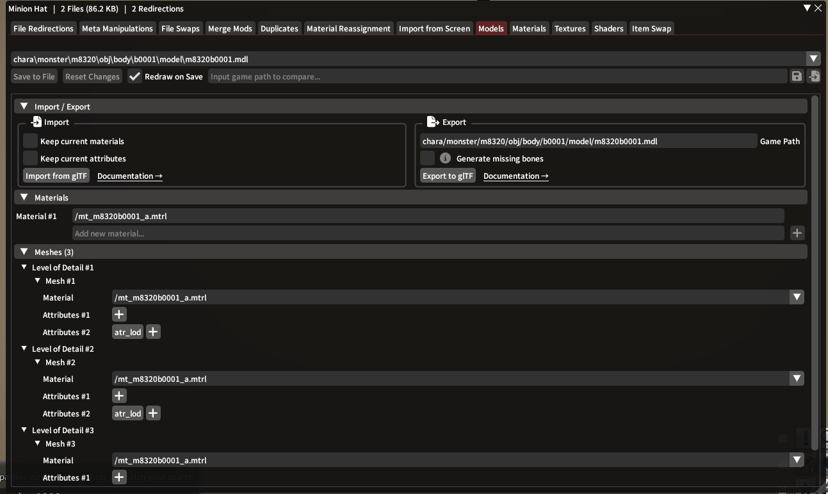Click the plus beside atr_lod in Mesh #2
This screenshot has height=494, width=828.
[x=153, y=413]
